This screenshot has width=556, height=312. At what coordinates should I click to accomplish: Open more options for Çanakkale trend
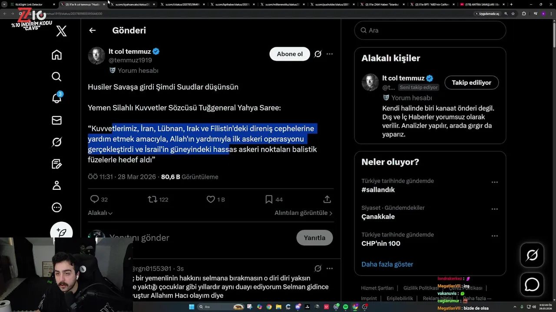(x=494, y=209)
